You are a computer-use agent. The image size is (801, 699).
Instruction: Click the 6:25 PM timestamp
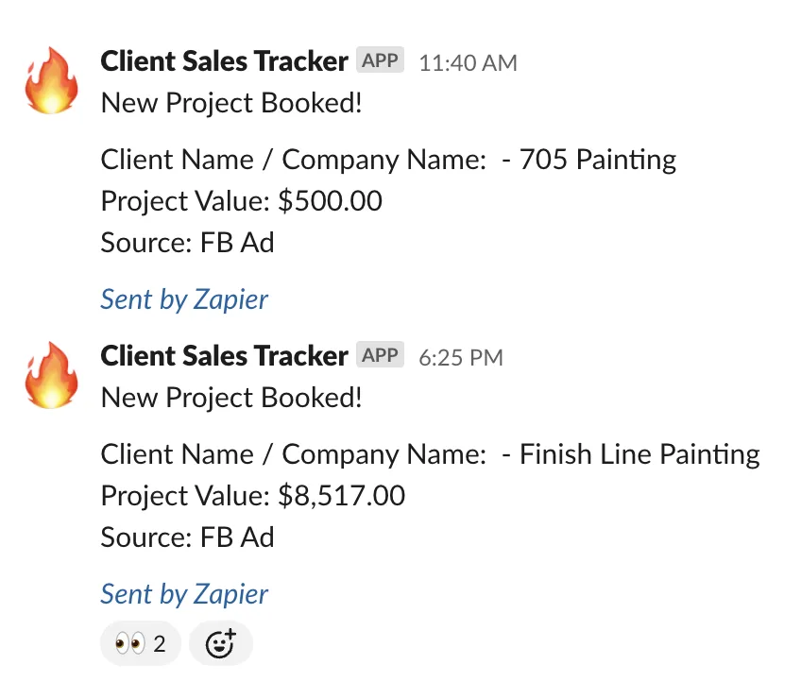461,358
